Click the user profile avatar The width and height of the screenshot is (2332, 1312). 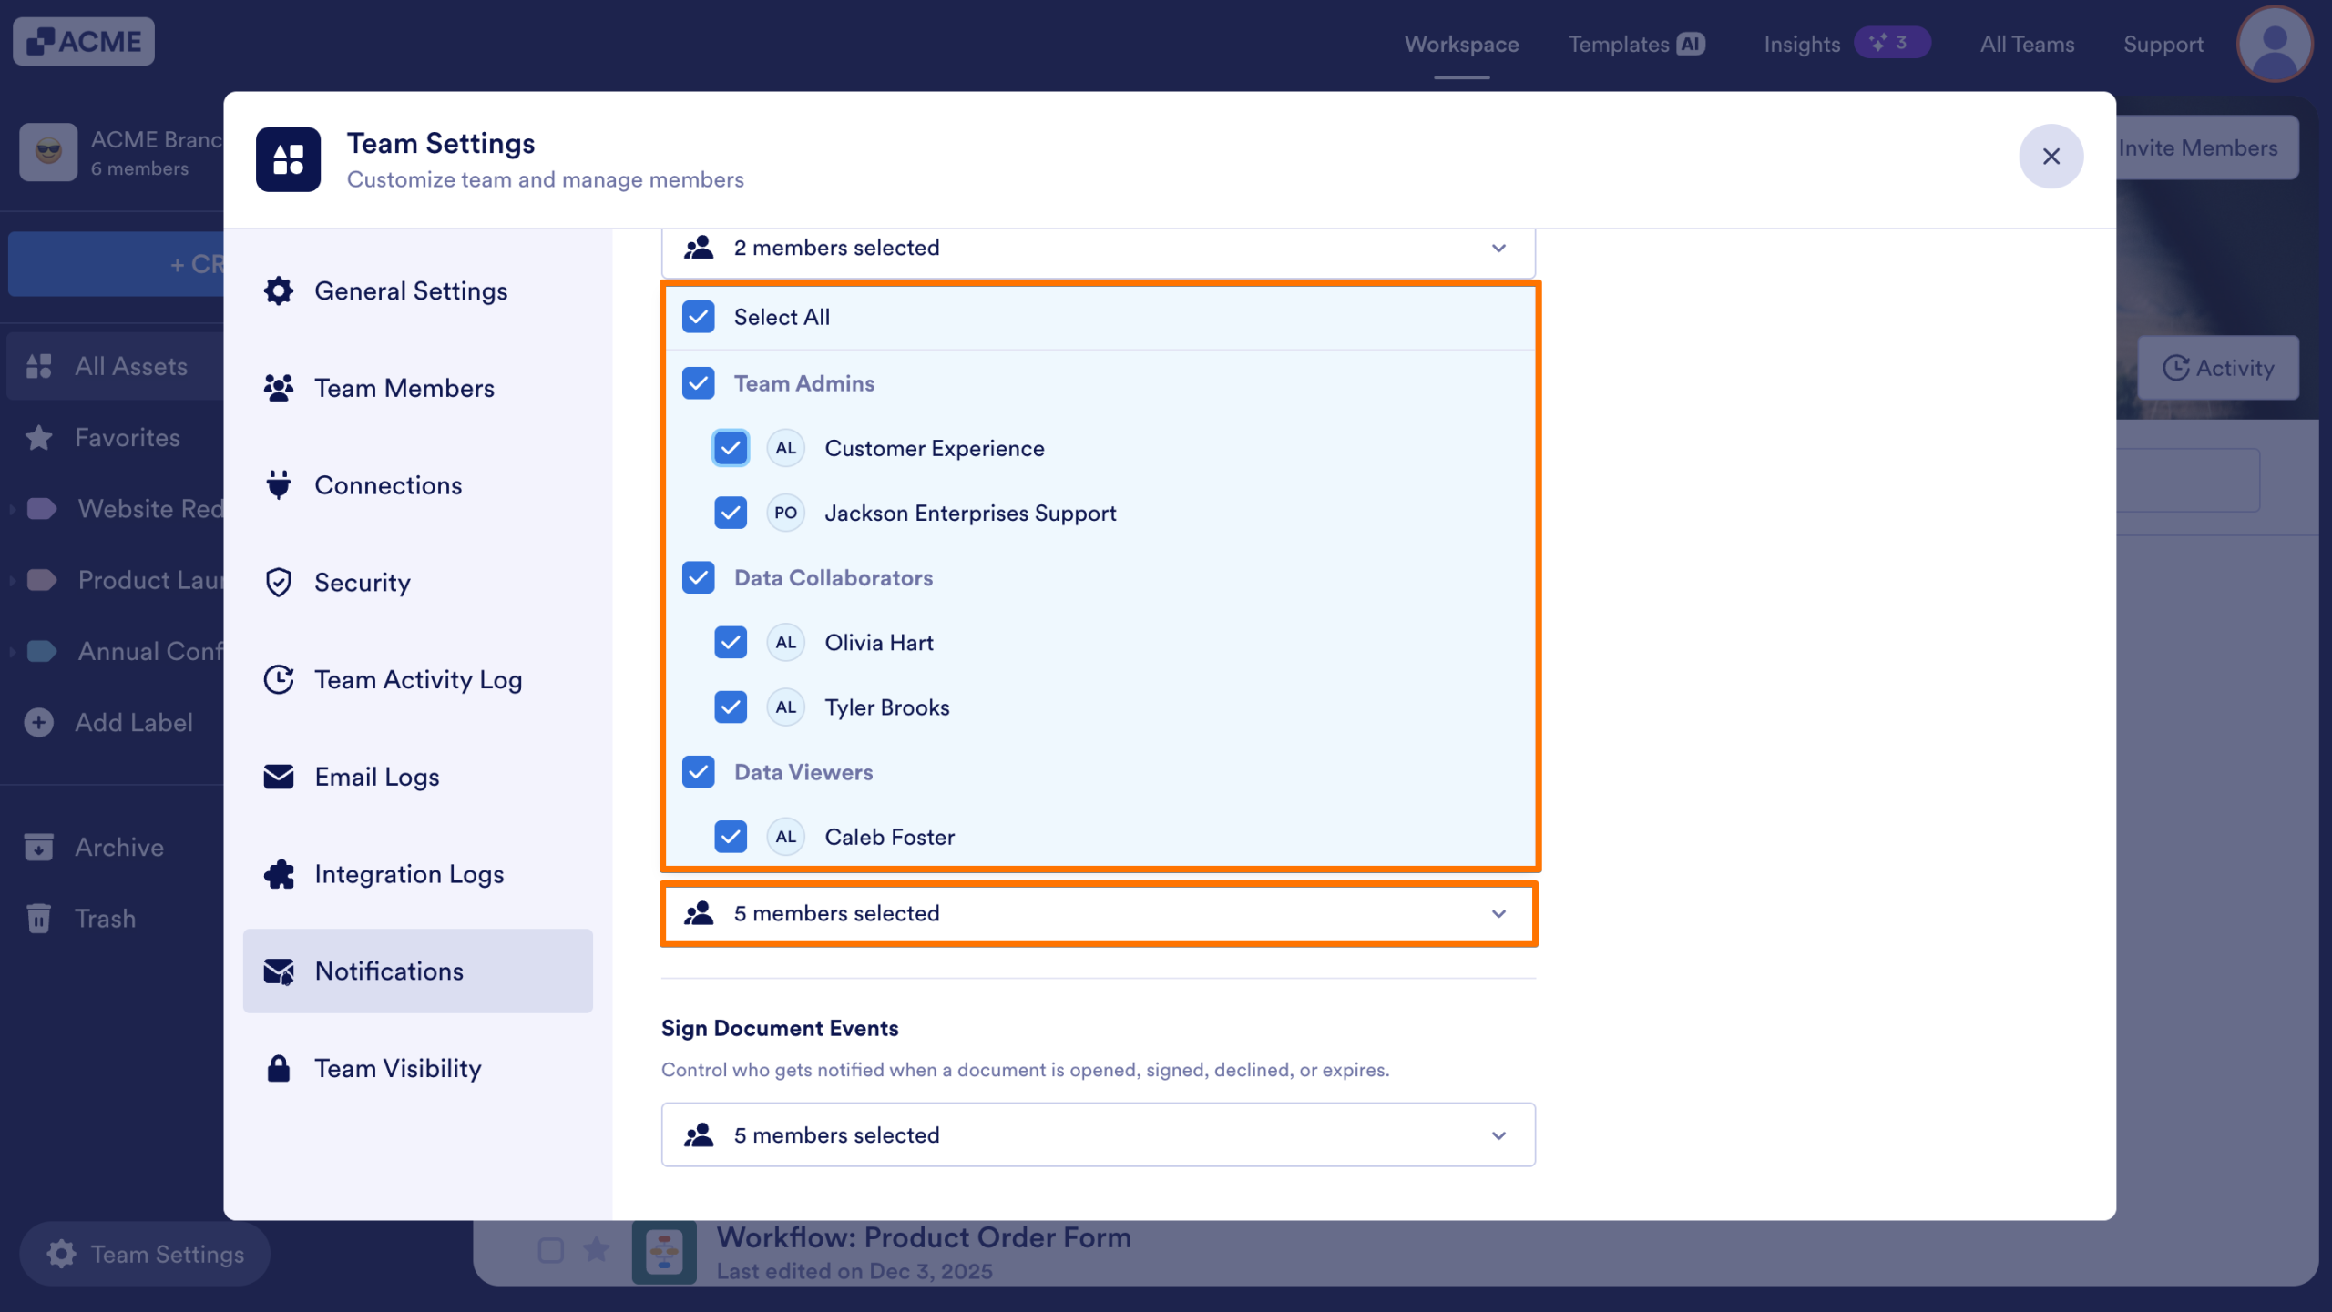click(2275, 44)
